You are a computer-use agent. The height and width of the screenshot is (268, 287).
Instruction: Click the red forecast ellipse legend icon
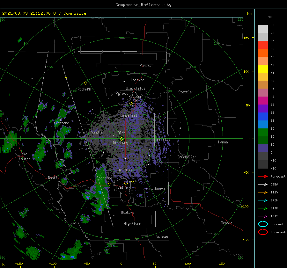tap(263, 232)
